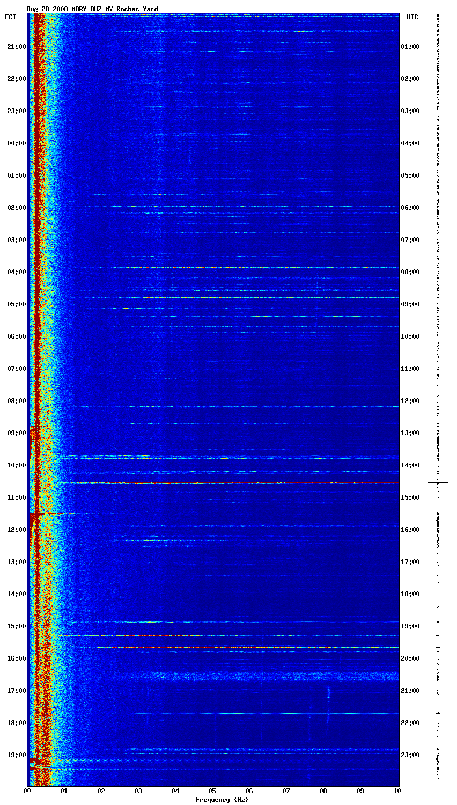Pick the 19:00 label on the UTC axis
This screenshot has width=457, height=805.
410,626
